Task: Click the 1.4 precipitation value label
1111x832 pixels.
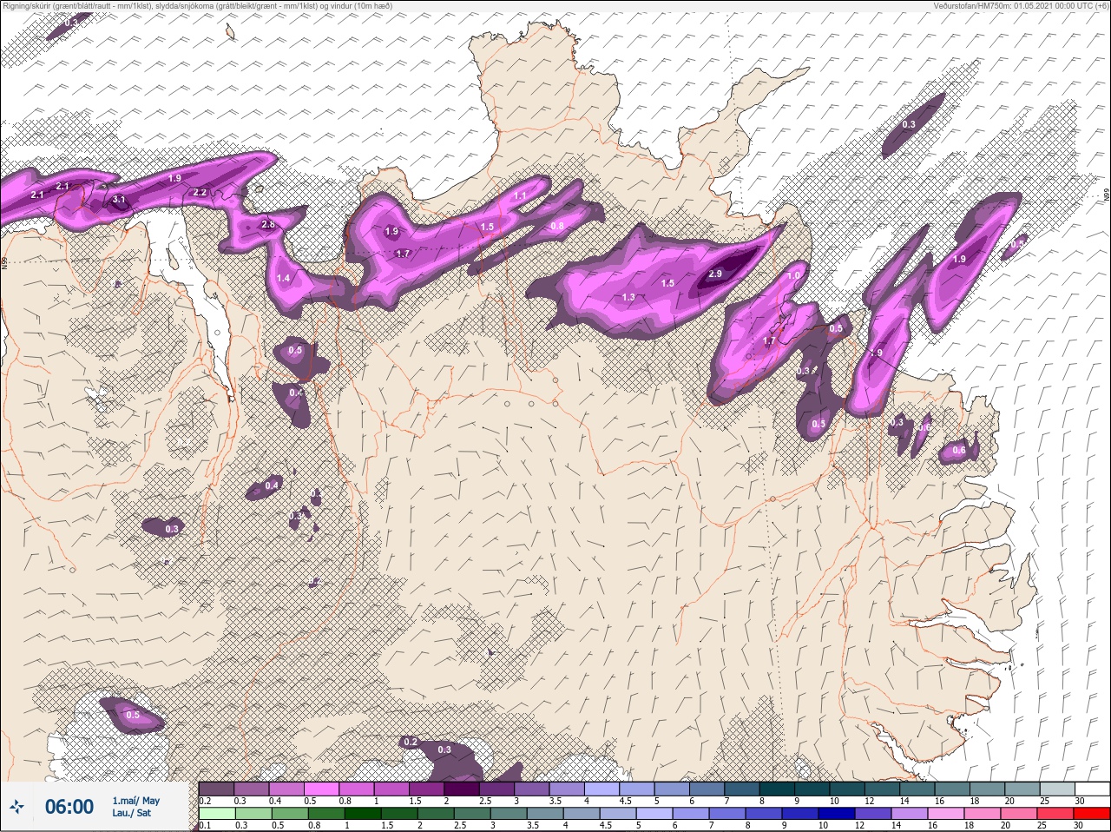Action: click(x=283, y=278)
